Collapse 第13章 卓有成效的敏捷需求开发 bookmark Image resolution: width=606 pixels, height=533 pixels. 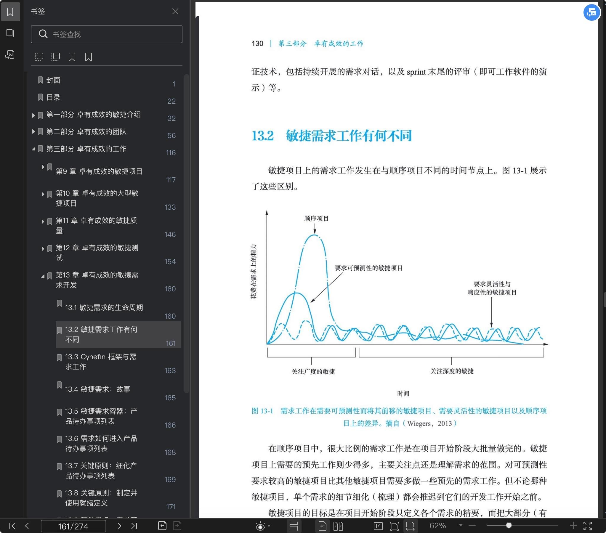tap(43, 276)
